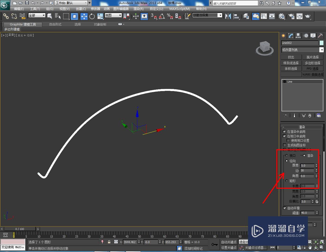Image resolution: width=326 pixels, height=252 pixels.
Task: Open the Render Setup teapot icon
Action: pyautogui.click(x=291, y=16)
